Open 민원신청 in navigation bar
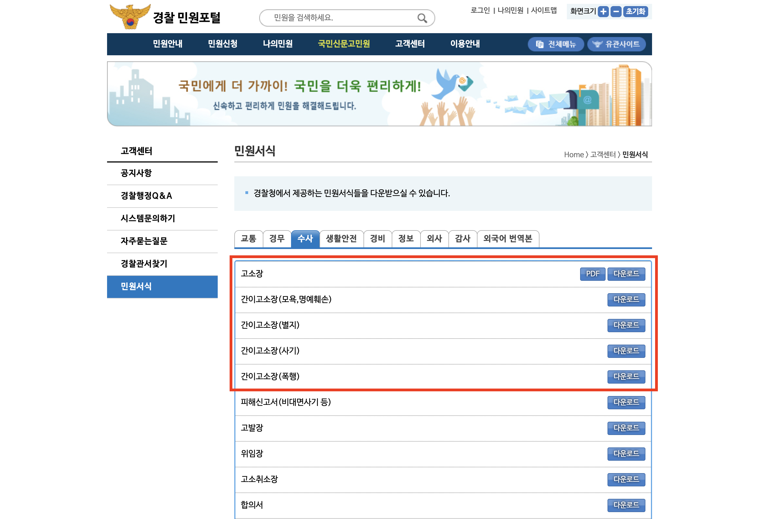The image size is (758, 519). coord(222,44)
